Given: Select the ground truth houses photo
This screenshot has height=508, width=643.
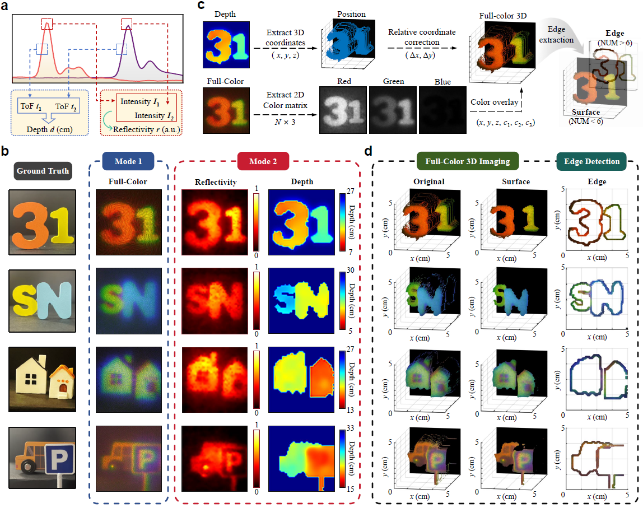Looking at the screenshot, I should coord(42,379).
